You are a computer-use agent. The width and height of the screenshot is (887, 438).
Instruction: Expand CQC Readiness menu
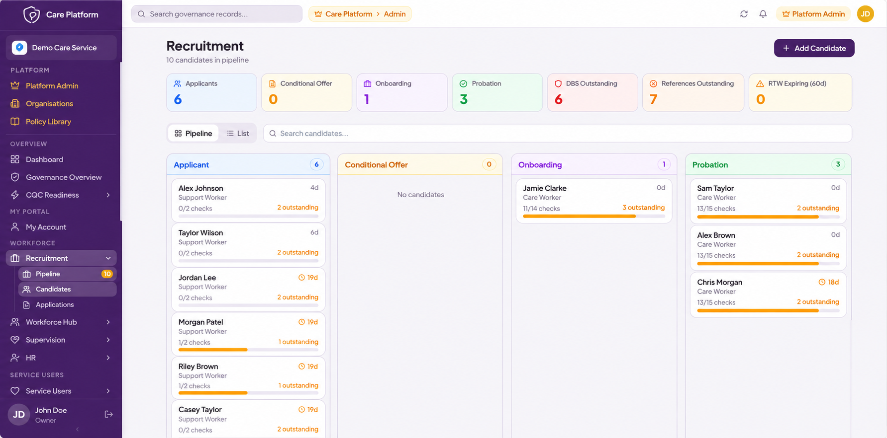pyautogui.click(x=108, y=195)
